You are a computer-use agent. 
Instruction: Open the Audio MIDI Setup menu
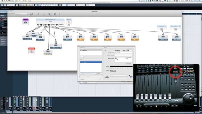point(9,1)
